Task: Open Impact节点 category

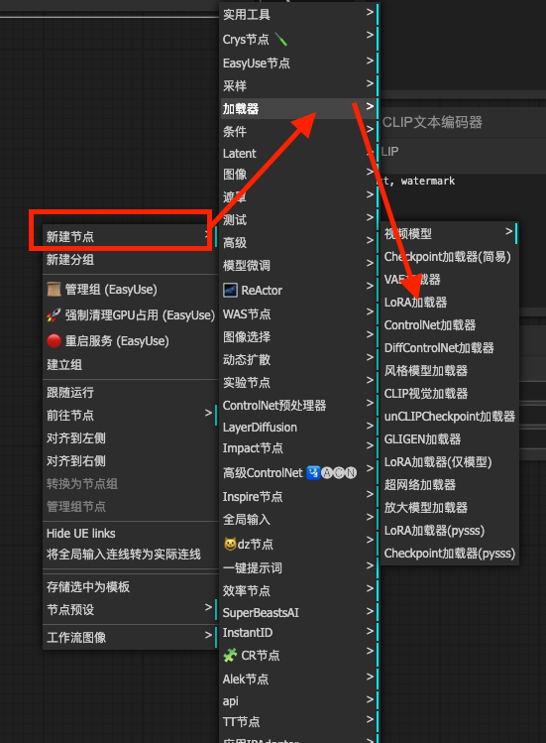Action: coord(299,447)
